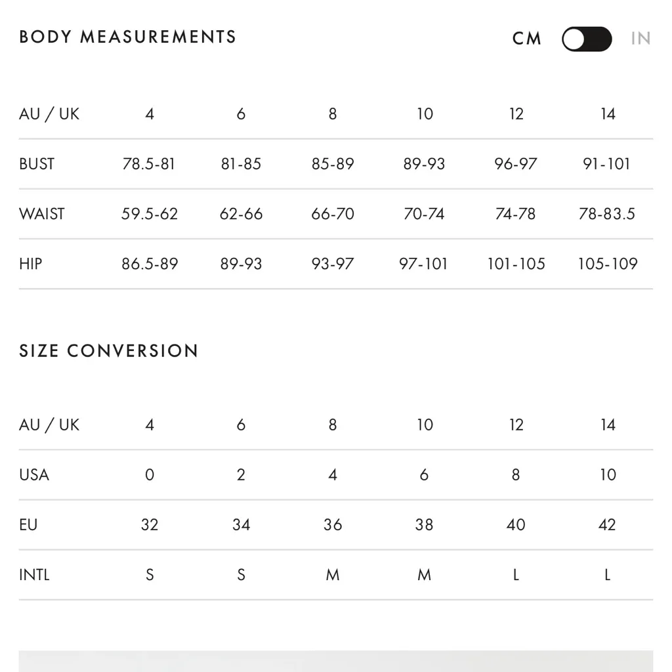Click the bust value 78.5-81
The width and height of the screenshot is (672, 672).
coord(149,164)
